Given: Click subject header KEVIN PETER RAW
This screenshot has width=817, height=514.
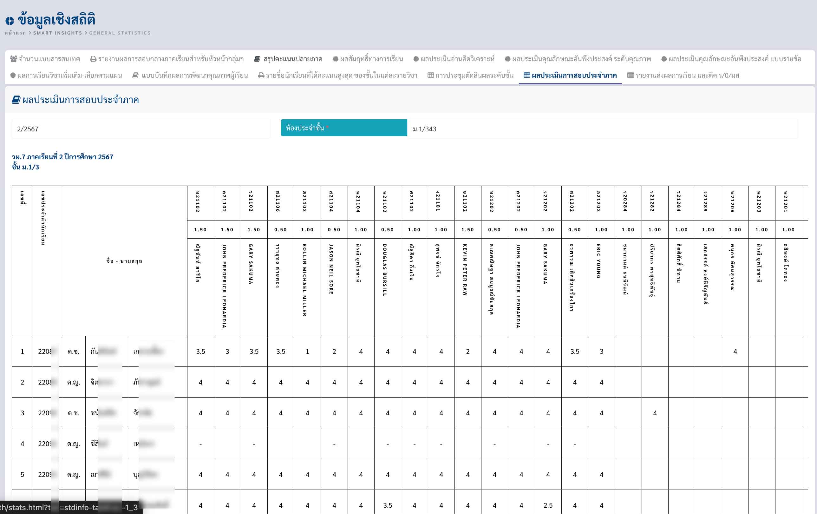Looking at the screenshot, I should (465, 270).
